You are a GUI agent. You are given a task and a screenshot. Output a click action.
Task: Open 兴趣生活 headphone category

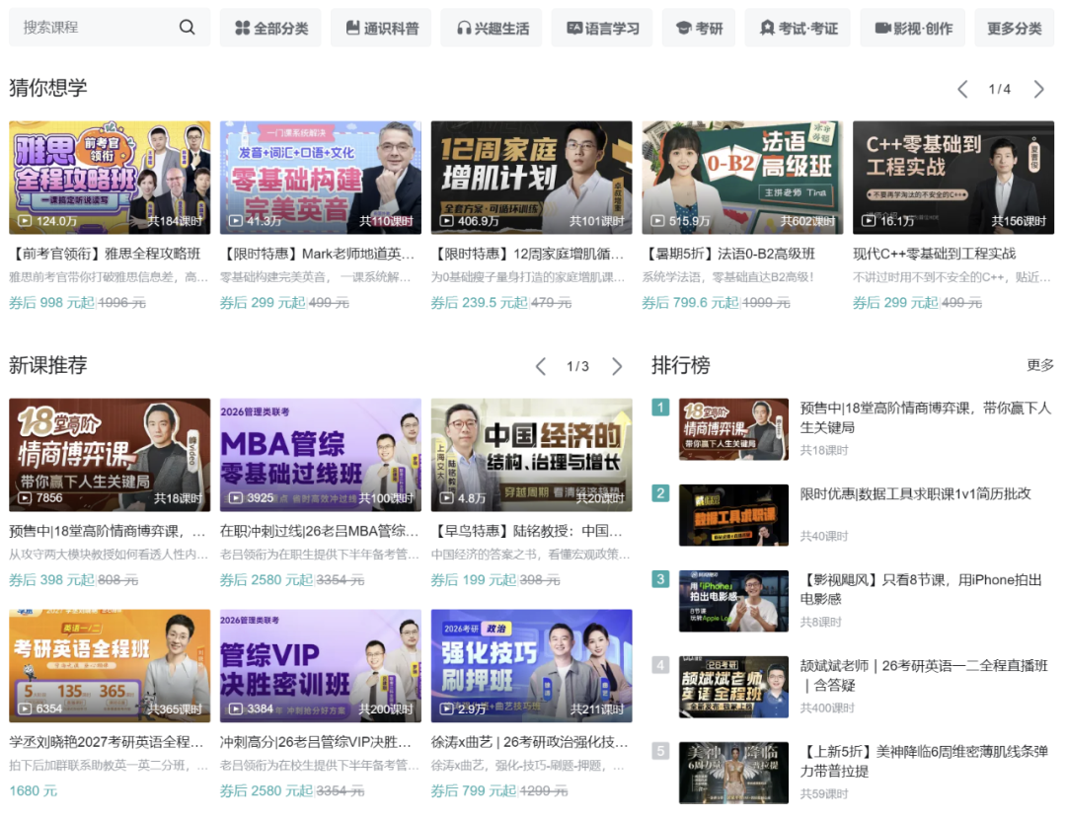coord(492,28)
